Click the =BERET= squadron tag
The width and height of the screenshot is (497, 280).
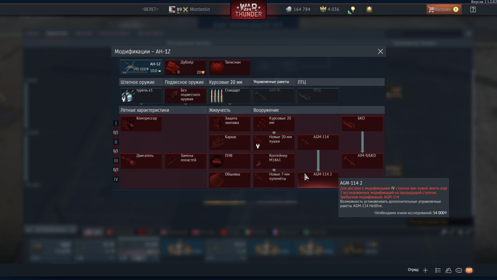point(150,9)
